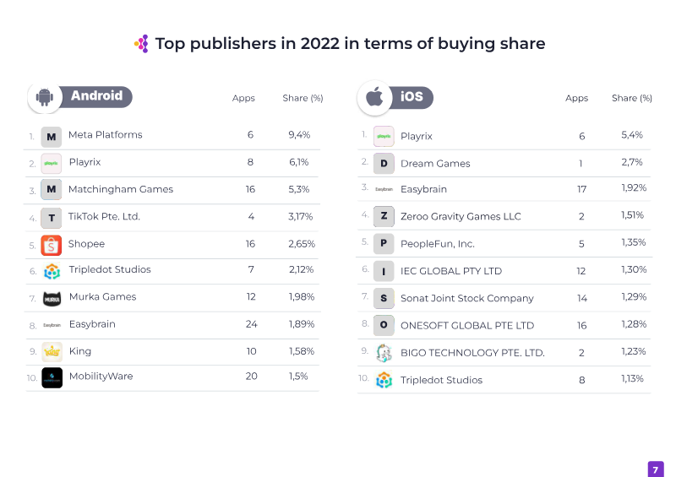
Task: Click the Murka Games cat icon
Action: point(52,298)
